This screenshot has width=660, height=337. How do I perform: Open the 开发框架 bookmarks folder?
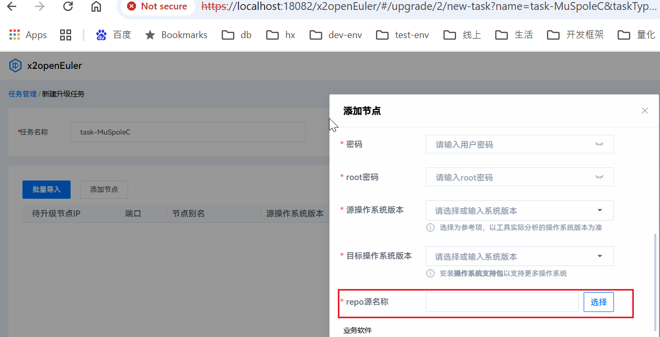pos(575,35)
